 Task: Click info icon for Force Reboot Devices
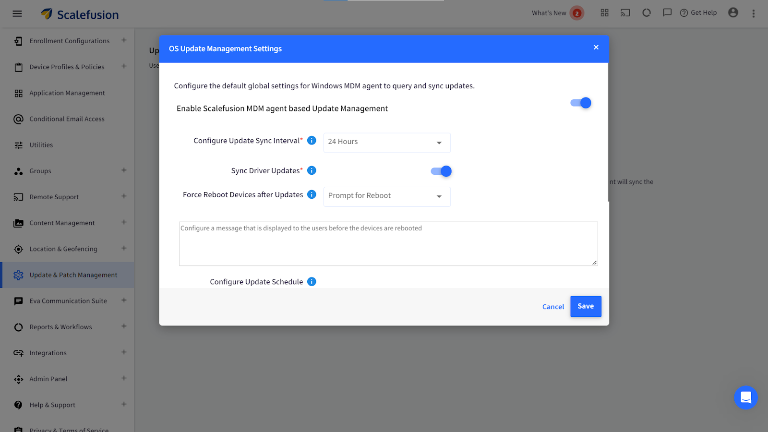[312, 194]
